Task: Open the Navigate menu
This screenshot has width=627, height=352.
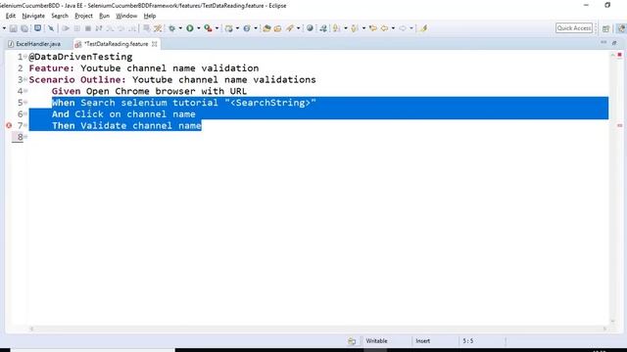Action: 33,16
